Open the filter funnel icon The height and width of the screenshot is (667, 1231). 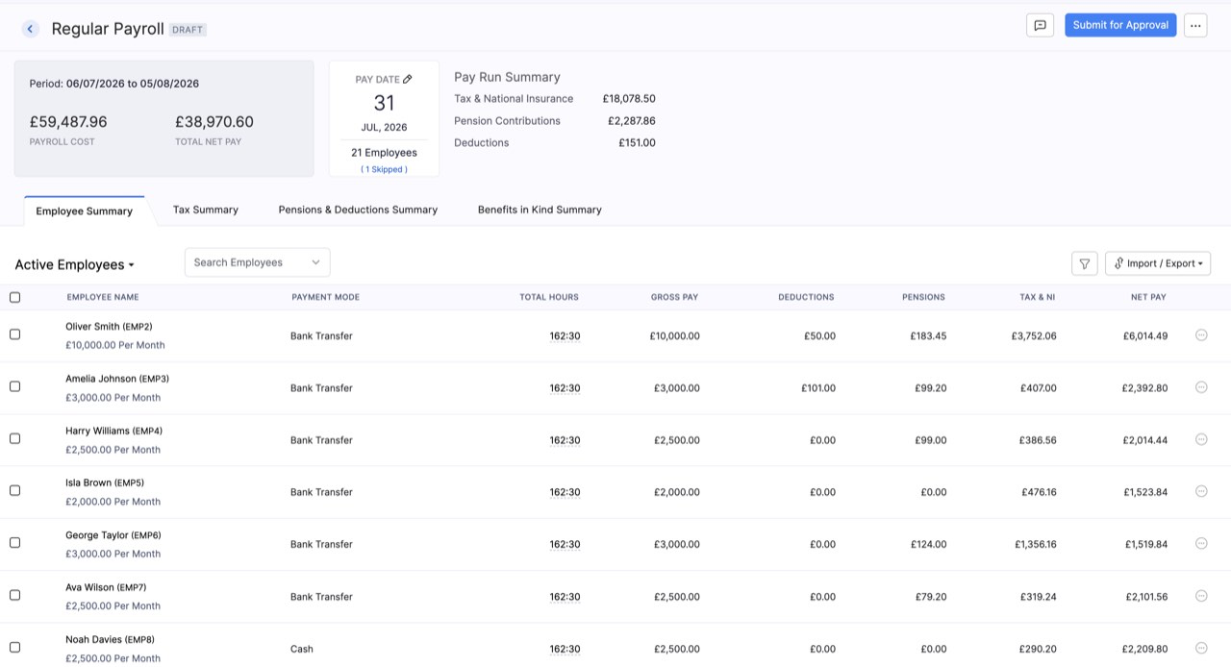click(x=1084, y=263)
